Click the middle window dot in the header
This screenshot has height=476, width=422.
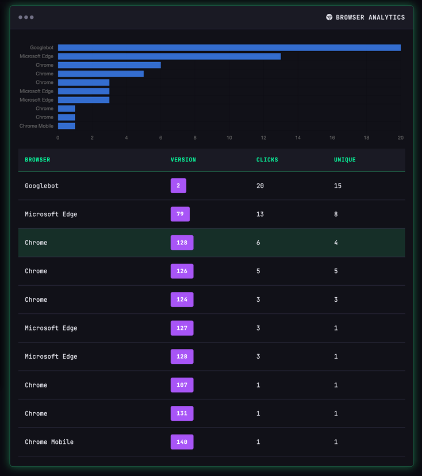point(26,17)
